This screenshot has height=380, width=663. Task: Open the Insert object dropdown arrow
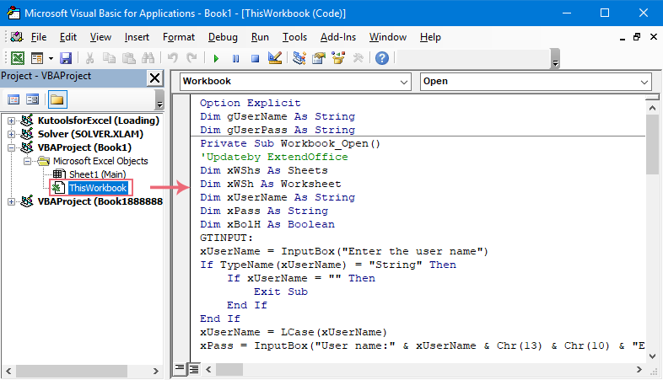point(51,58)
